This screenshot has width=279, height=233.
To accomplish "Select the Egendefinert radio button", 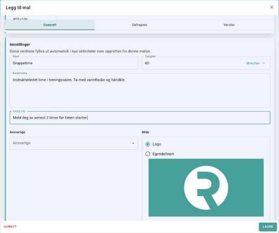I will (x=148, y=154).
